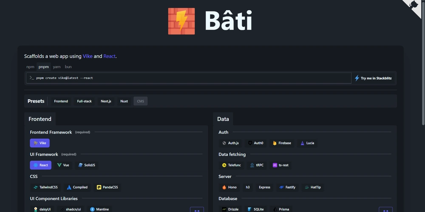Select the Hono server
425x212 pixels.
click(229, 187)
